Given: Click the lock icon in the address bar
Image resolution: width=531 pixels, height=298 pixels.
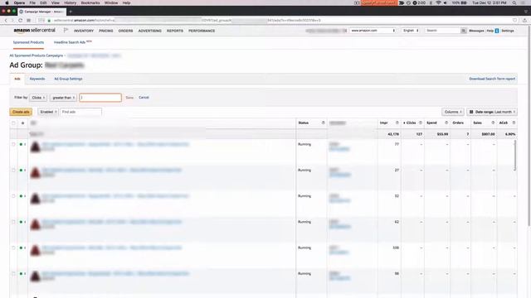Looking at the screenshot, I should coord(50,20).
